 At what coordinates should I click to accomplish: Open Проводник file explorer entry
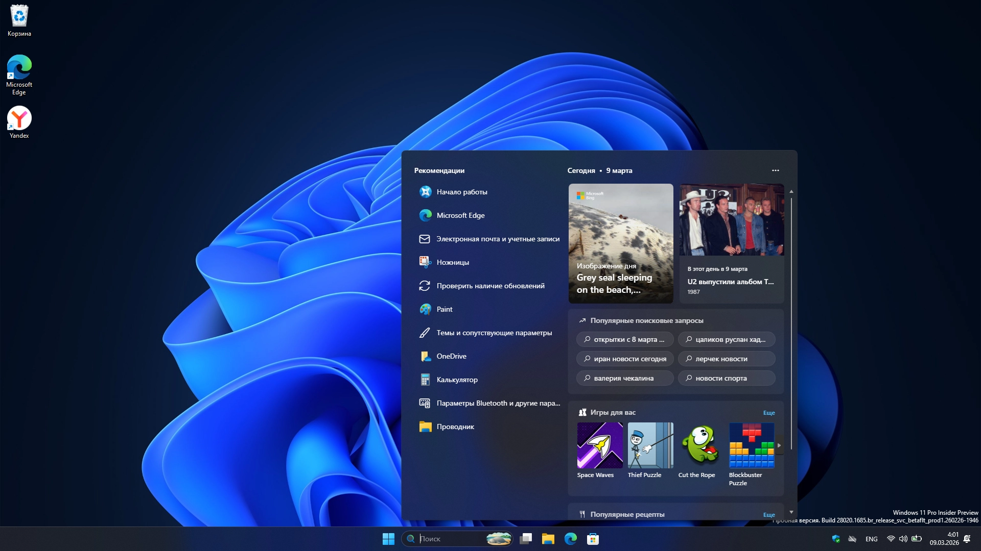455,427
